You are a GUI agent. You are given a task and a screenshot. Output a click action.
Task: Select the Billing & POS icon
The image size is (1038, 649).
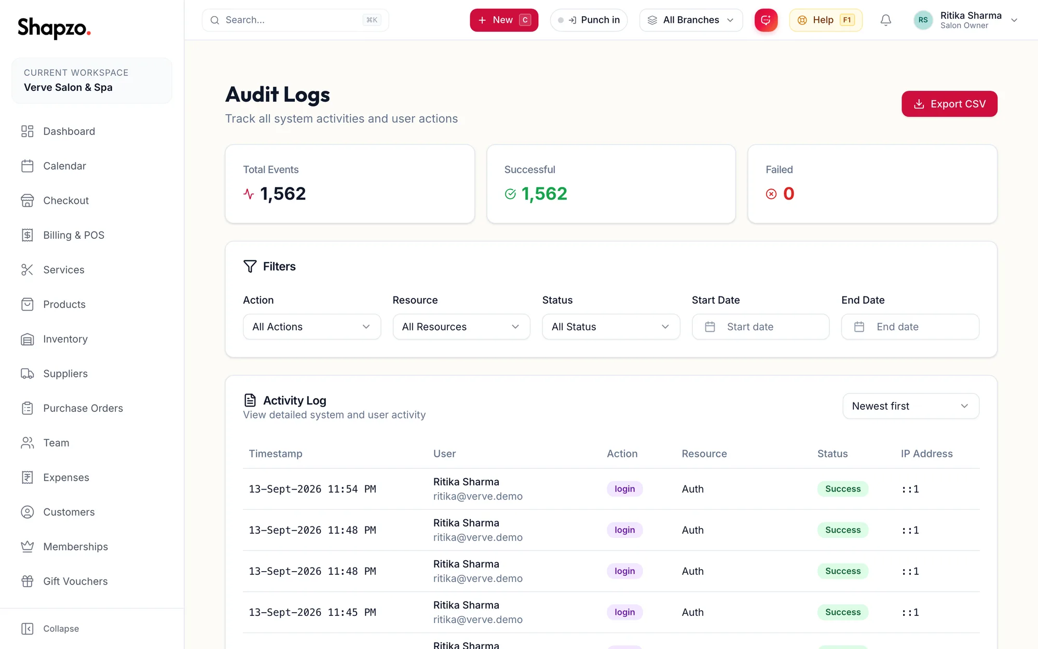point(27,235)
